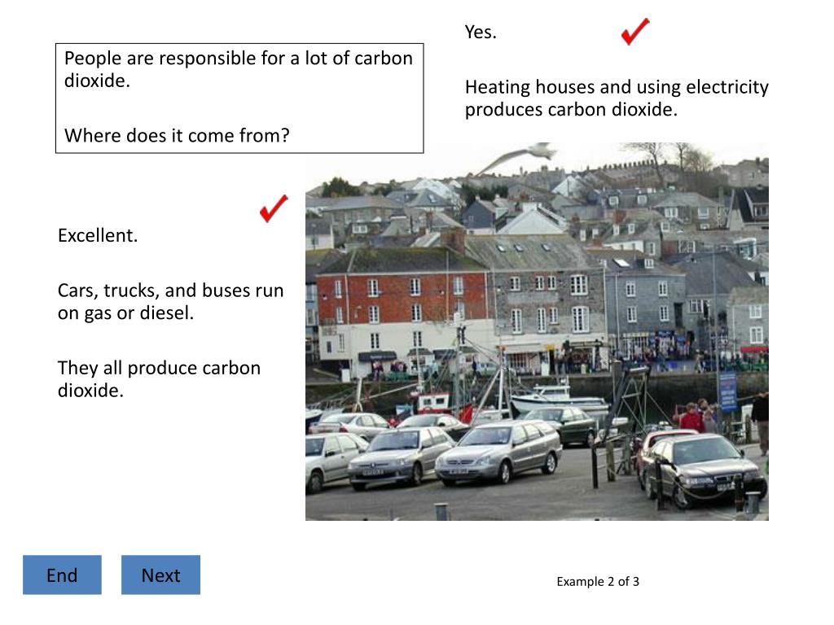Click the "Excellent." feedback text

pos(98,236)
